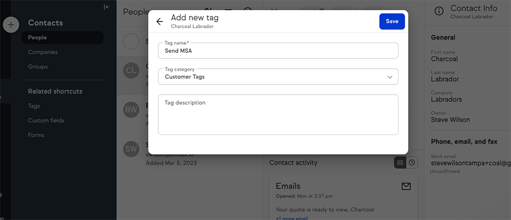Click the work email stevewilsontampa+coal address
This screenshot has height=220, width=511.
tap(471, 163)
